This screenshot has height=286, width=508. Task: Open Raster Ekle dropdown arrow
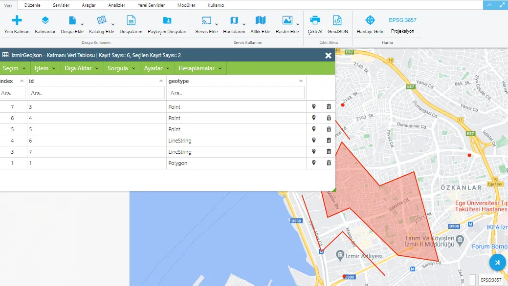[297, 24]
